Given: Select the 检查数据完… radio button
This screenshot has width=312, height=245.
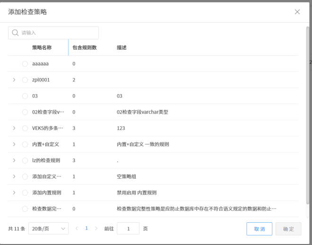Looking at the screenshot, I should pyautogui.click(x=25, y=209).
